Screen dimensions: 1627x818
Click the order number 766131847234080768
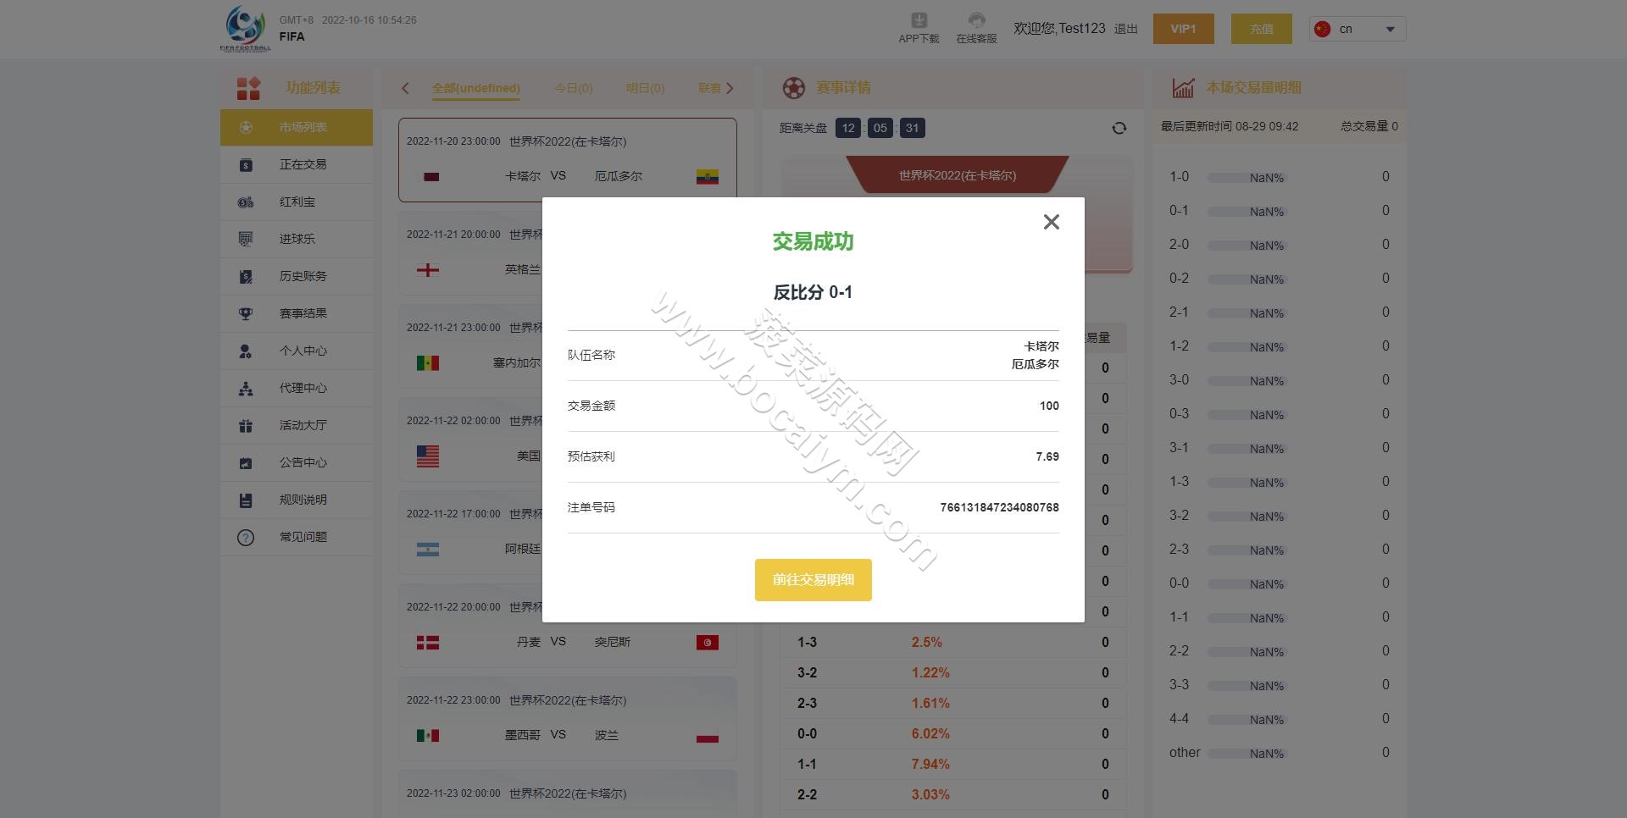tap(999, 507)
